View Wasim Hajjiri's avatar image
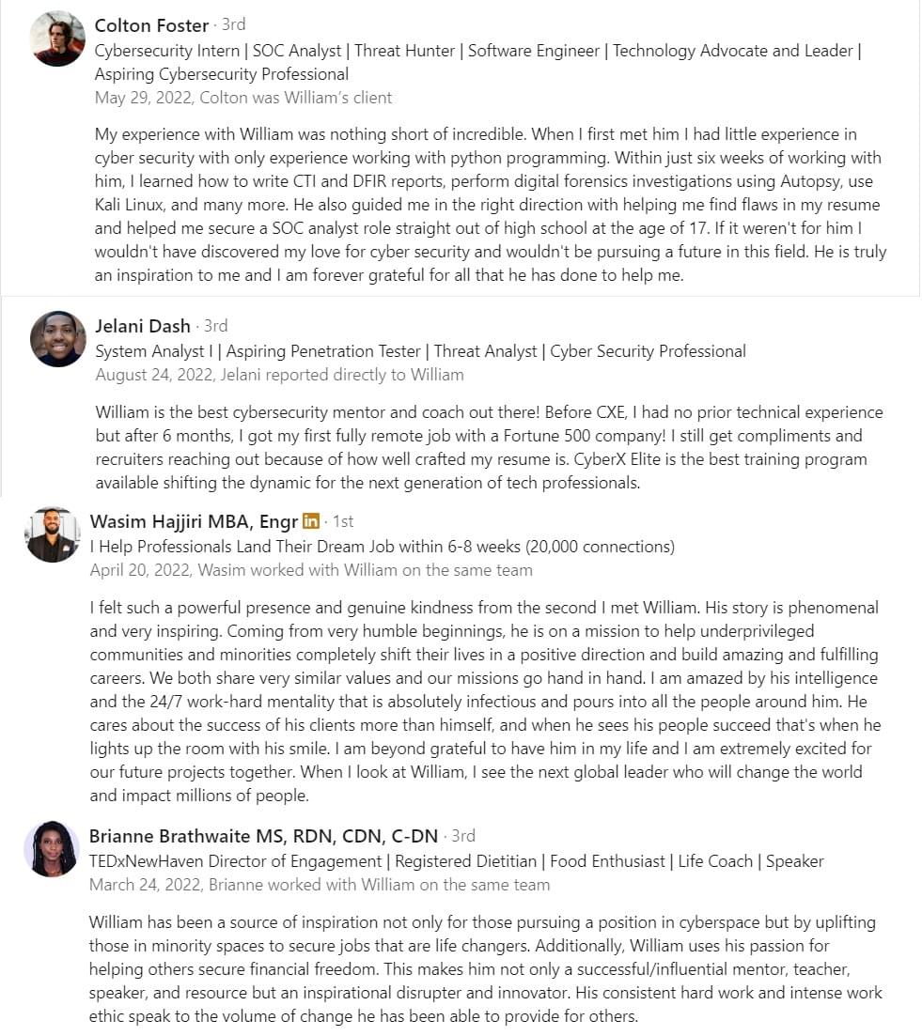 pos(53,534)
